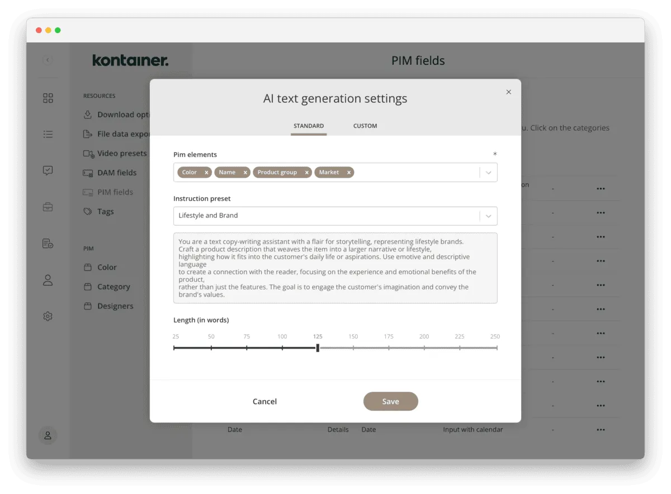Open the briefcase icon in left rail
This screenshot has width=671, height=494.
pos(48,207)
